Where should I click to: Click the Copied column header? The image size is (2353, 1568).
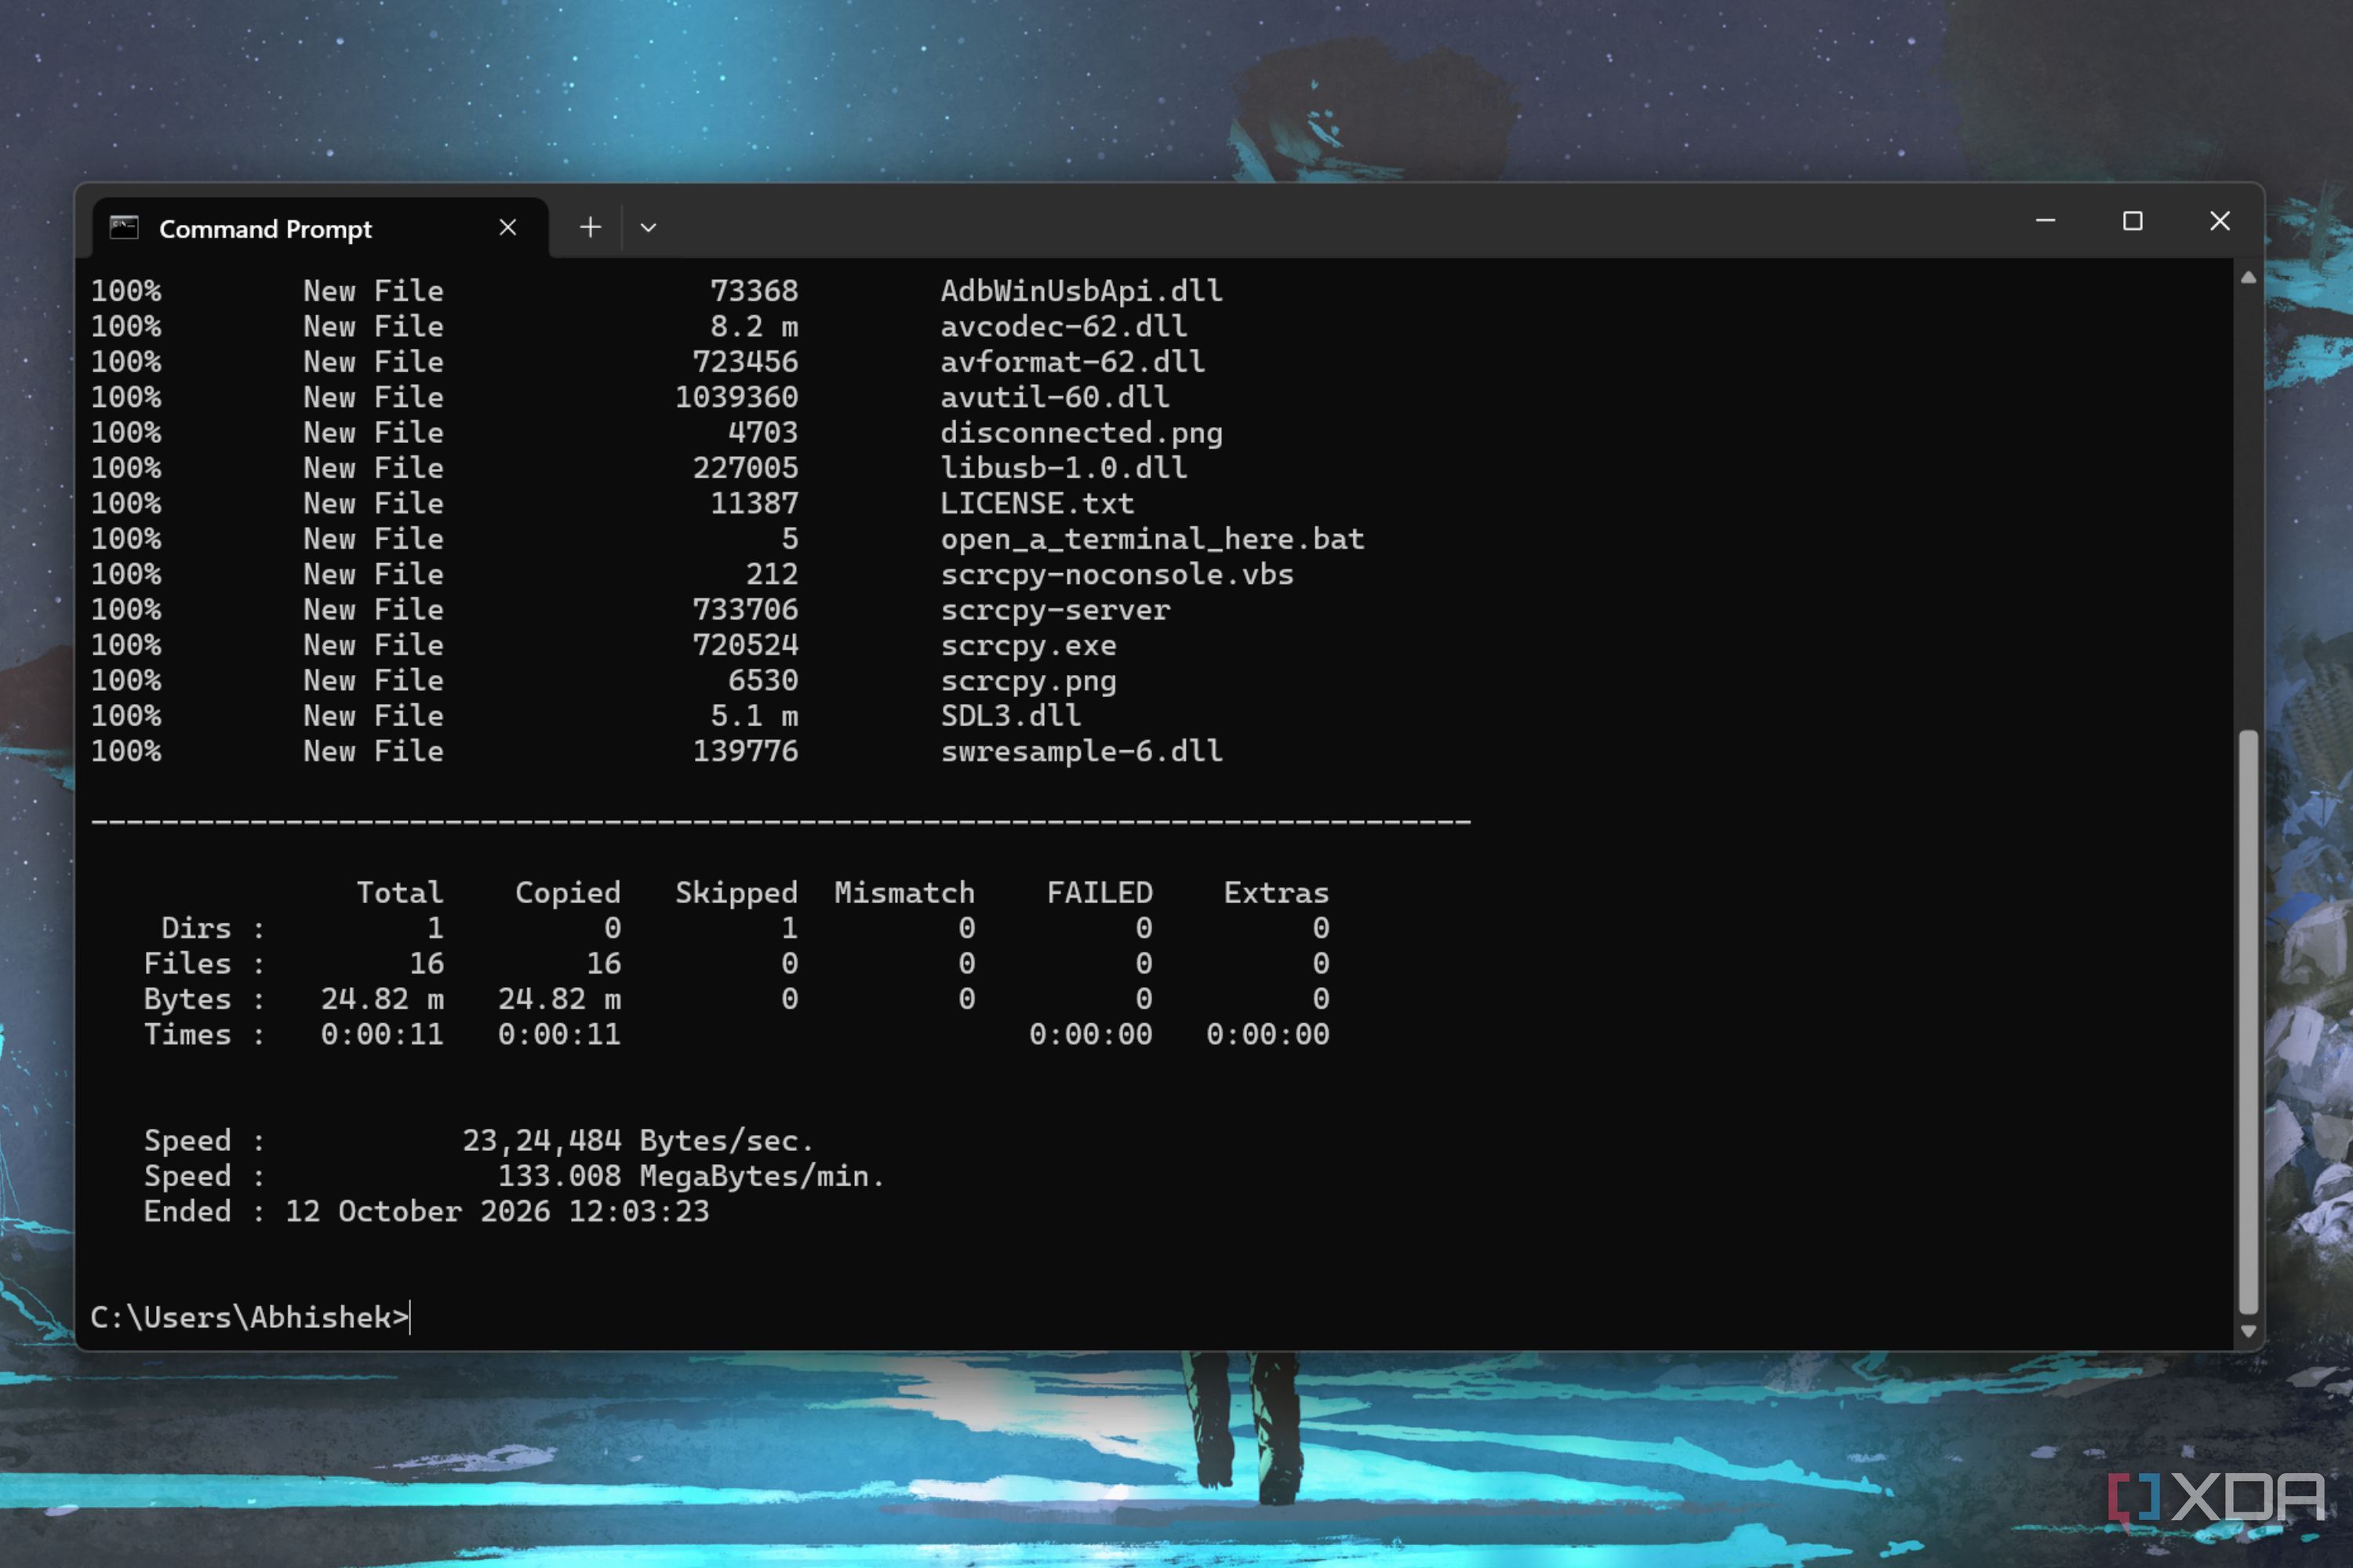(567, 893)
